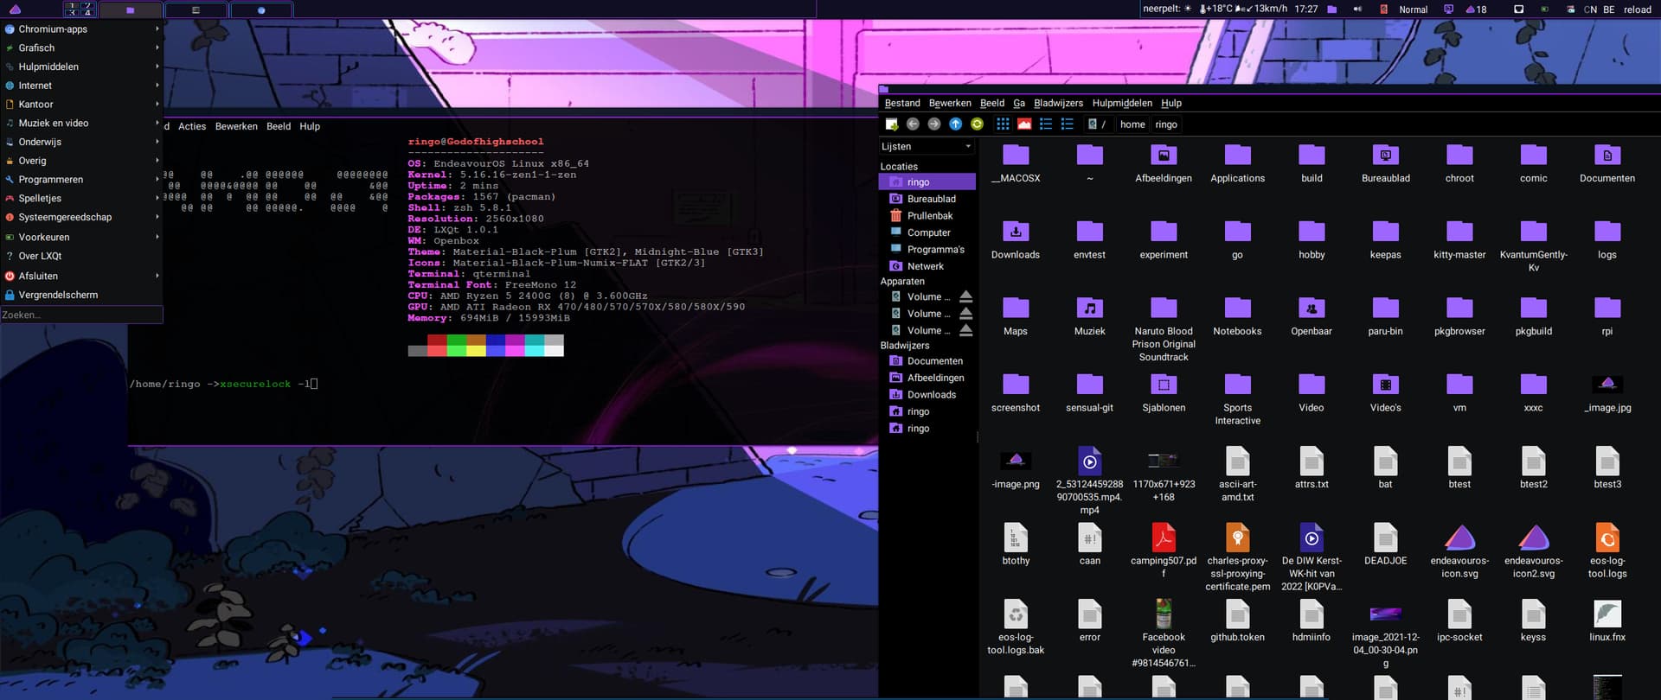Image resolution: width=1661 pixels, height=700 pixels.
Task: Open the Documenten bookmark in sidebar
Action: pos(927,361)
